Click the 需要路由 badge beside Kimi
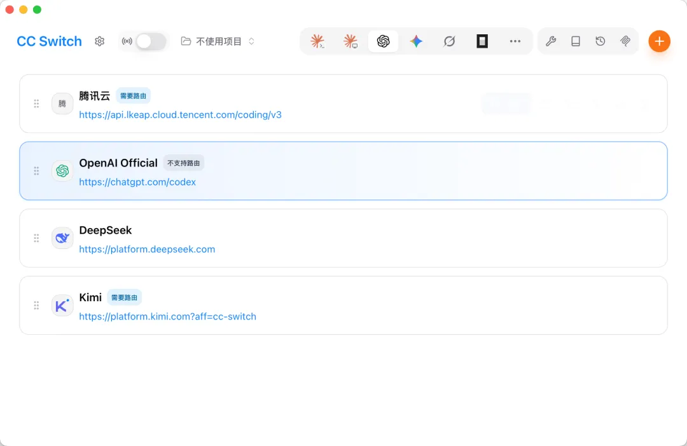The image size is (687, 446). (124, 297)
